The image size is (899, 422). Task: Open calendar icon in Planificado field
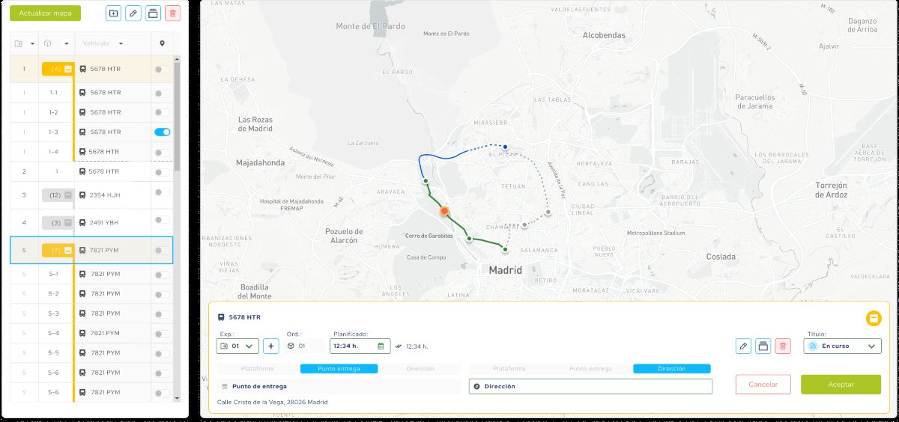[381, 346]
